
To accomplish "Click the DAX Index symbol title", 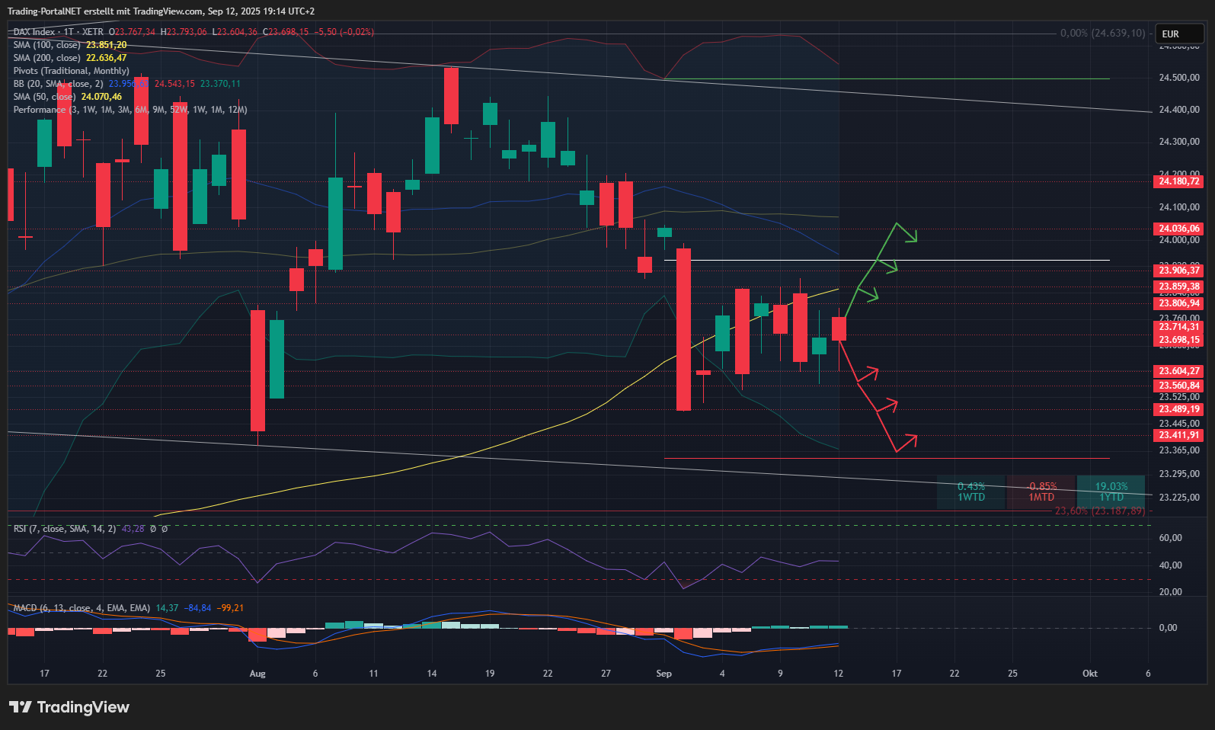I will [x=34, y=32].
